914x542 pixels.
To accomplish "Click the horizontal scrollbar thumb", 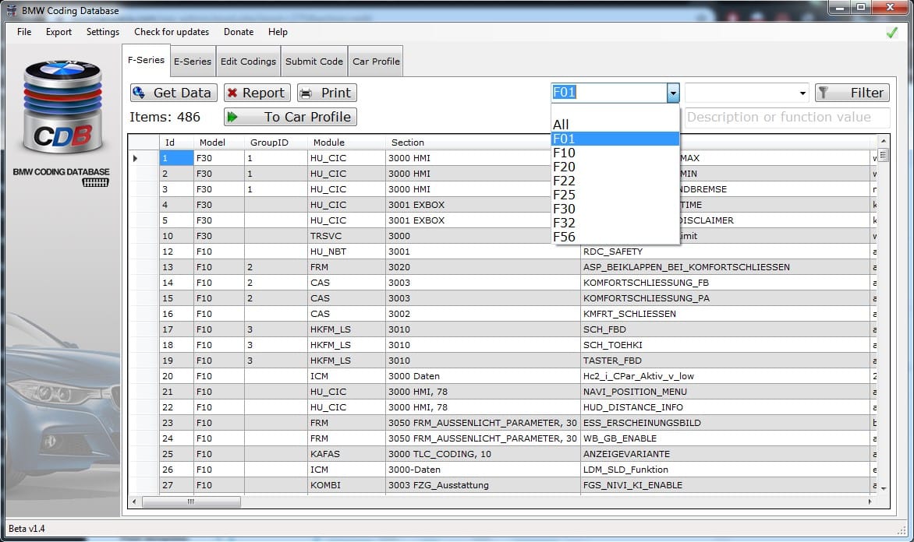I will [191, 502].
